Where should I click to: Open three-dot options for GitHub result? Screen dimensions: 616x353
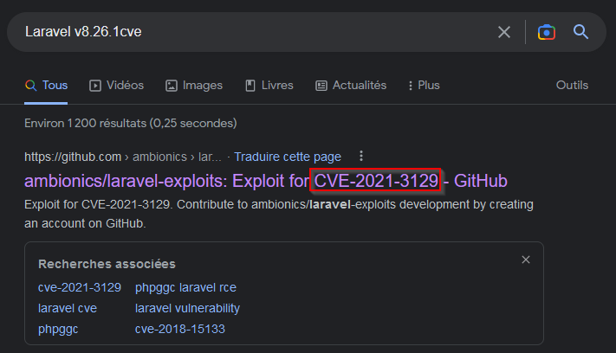361,156
